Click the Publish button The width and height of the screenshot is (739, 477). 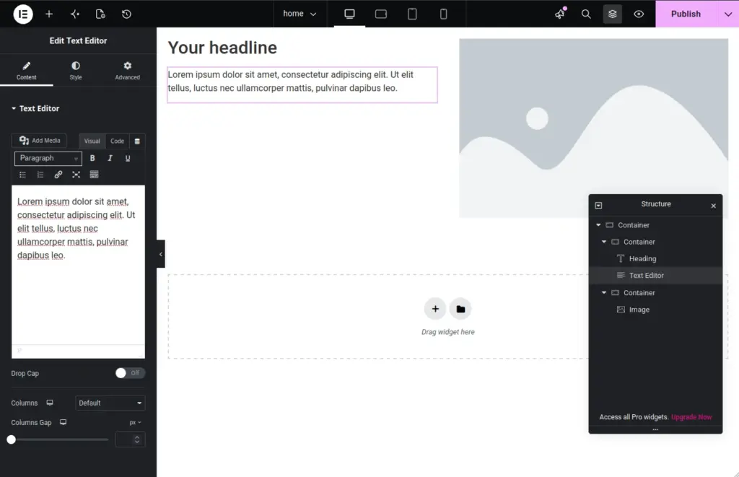point(686,14)
